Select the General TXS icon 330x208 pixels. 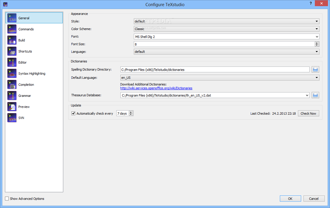pos(12,18)
